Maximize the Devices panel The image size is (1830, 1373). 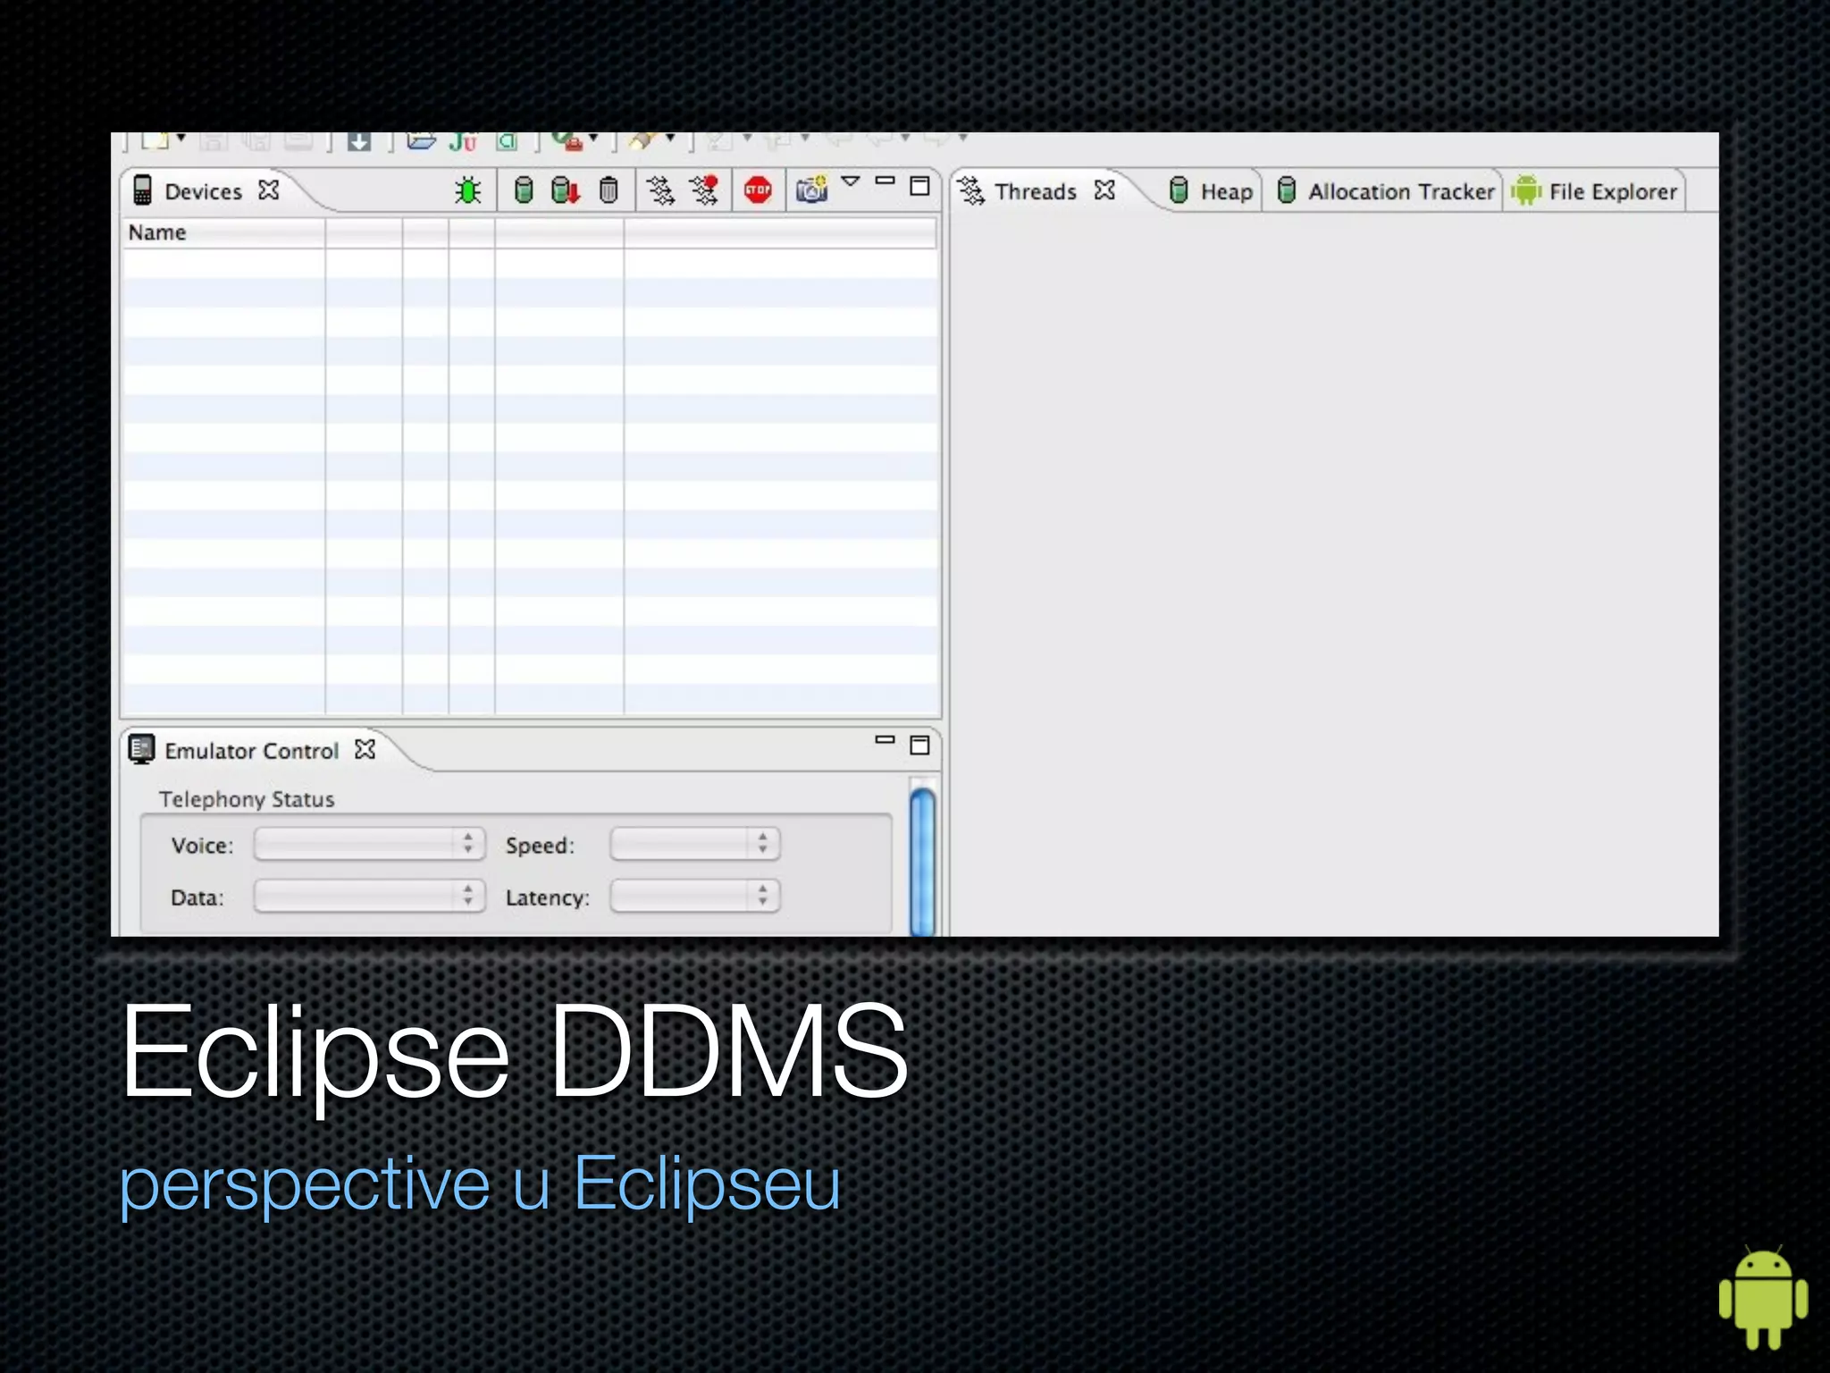coord(919,185)
